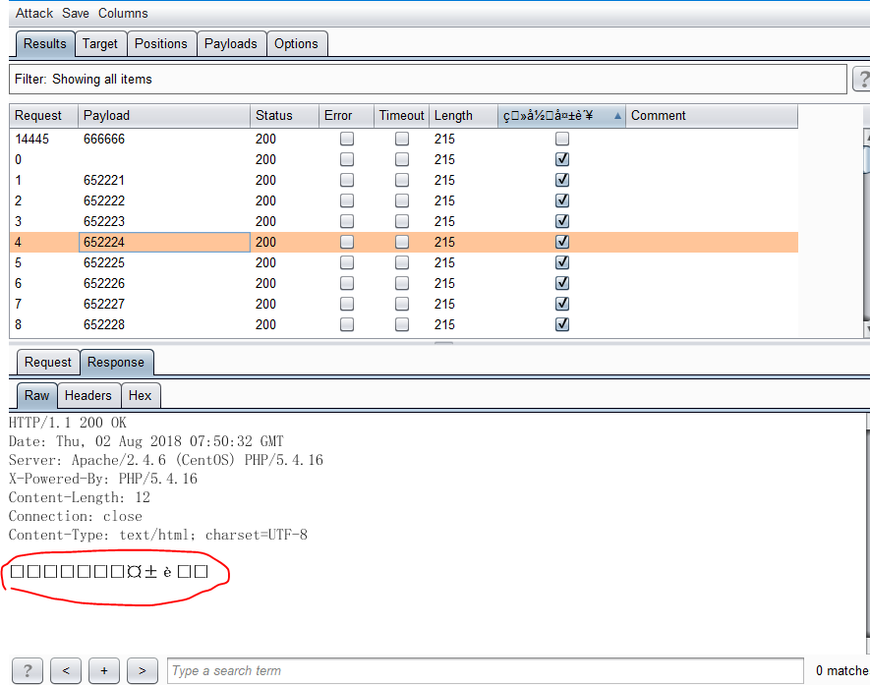Viewport: 870px width, 685px height.
Task: Click the '+' search options button
Action: click(x=104, y=670)
